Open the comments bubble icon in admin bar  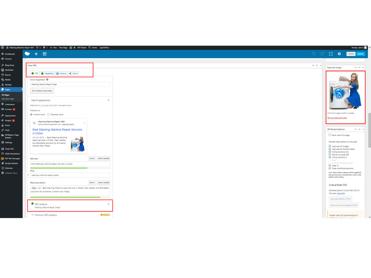click(x=45, y=47)
